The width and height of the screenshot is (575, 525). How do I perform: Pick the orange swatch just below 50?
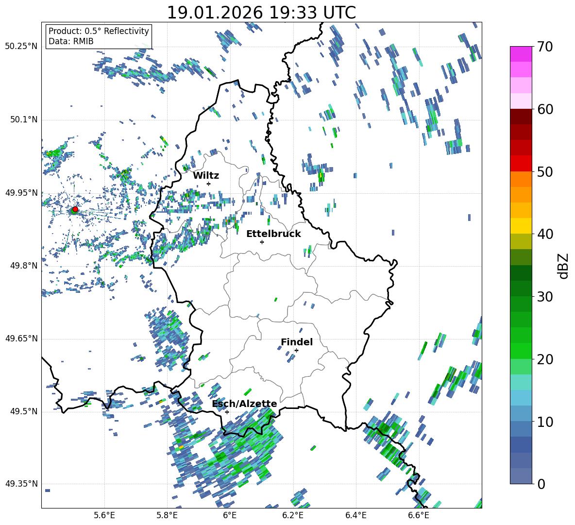(x=521, y=179)
